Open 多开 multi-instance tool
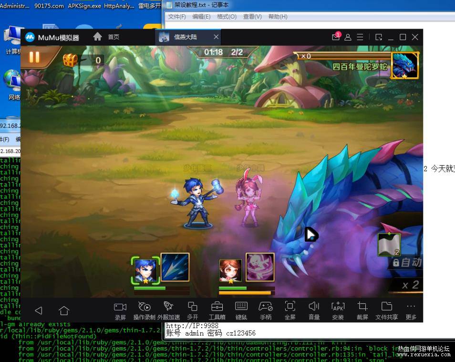Image resolution: width=455 pixels, height=362 pixels. [x=192, y=310]
